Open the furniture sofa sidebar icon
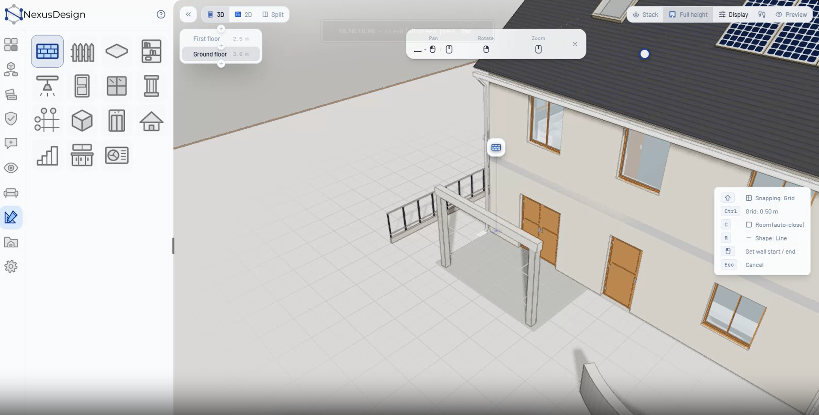The image size is (819, 415). coord(11,193)
